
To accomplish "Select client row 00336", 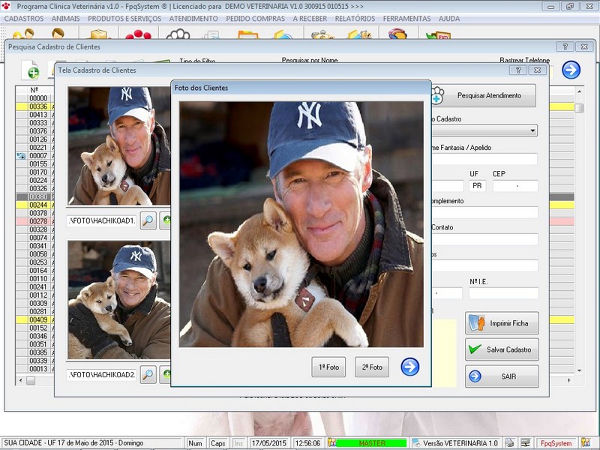I will tap(38, 106).
